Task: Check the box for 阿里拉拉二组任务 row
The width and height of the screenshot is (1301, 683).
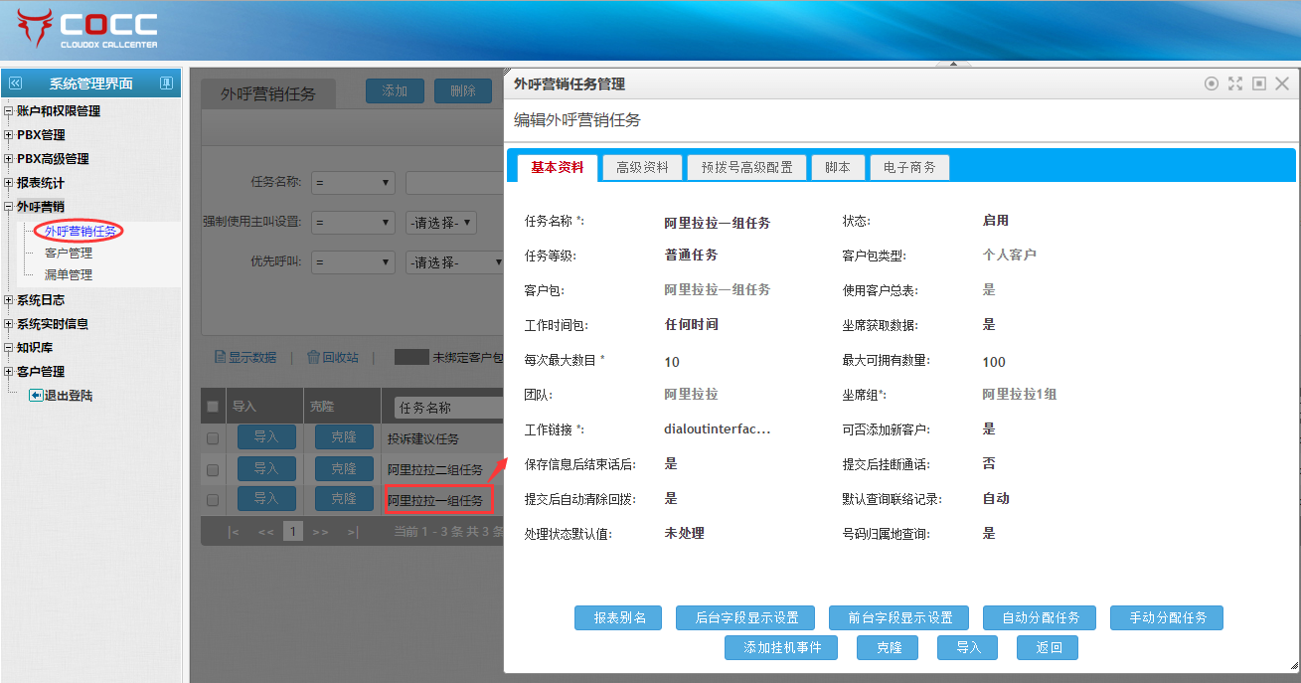Action: point(213,469)
